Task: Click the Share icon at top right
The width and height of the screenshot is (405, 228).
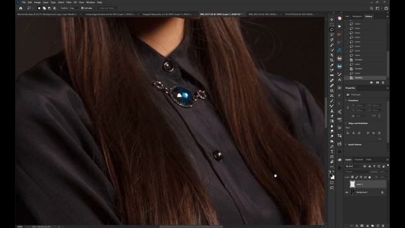Action: tap(386, 8)
